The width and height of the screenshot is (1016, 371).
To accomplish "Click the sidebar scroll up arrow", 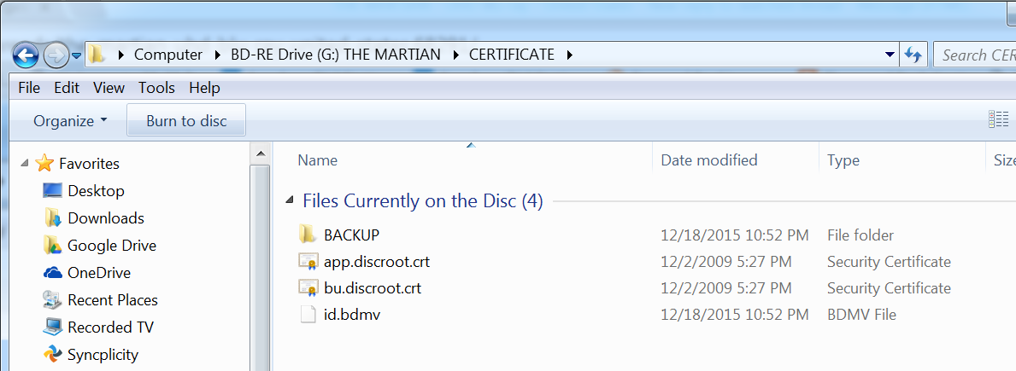I will [x=260, y=154].
